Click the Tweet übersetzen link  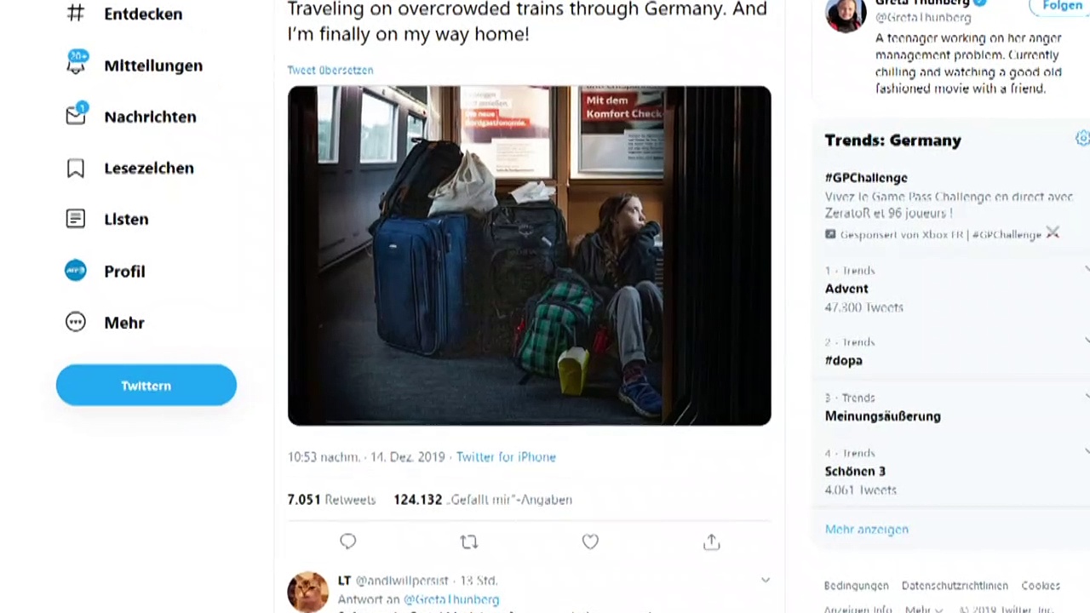coord(330,70)
